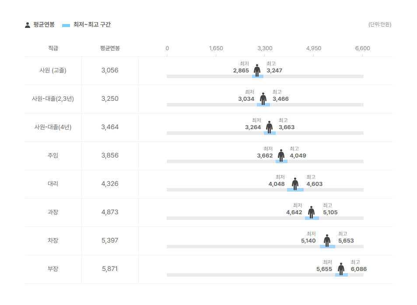
Task: Click the 최저 2,865 label for 사원 (고졸)
Action: coord(241,71)
